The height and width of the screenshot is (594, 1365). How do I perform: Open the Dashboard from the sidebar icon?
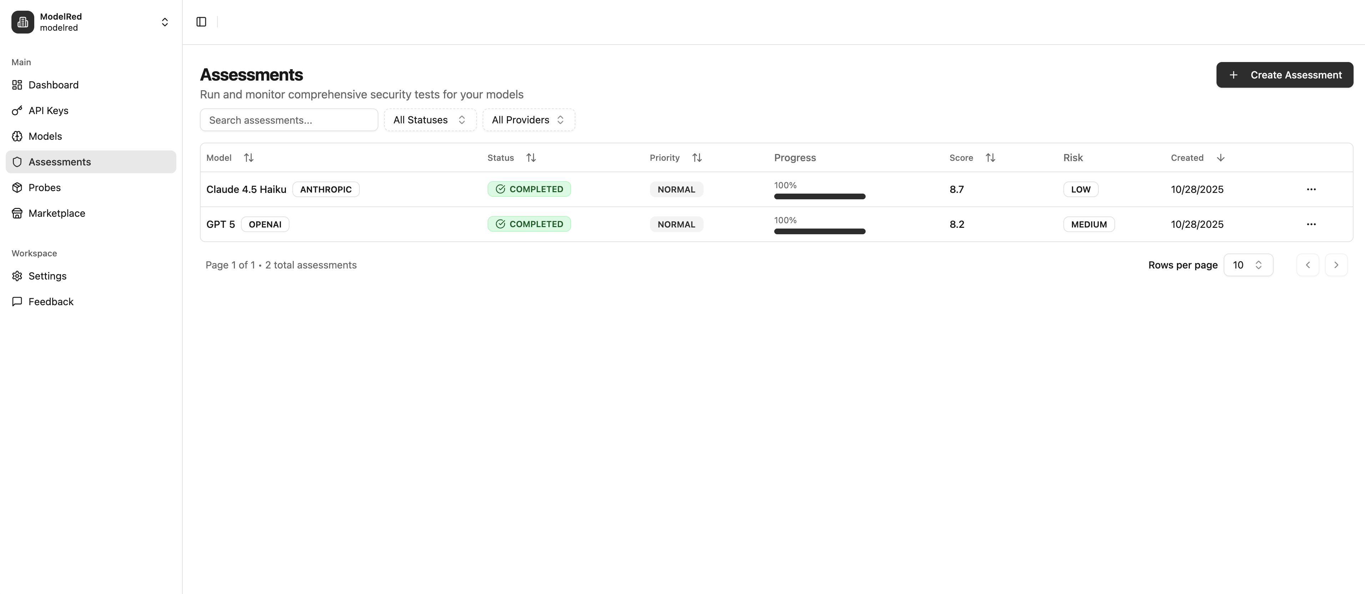pyautogui.click(x=17, y=85)
